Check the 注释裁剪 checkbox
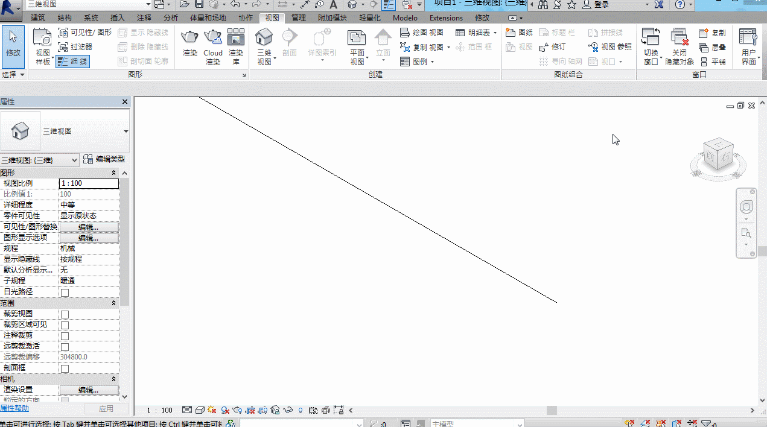This screenshot has height=427, width=767. pyautogui.click(x=65, y=336)
